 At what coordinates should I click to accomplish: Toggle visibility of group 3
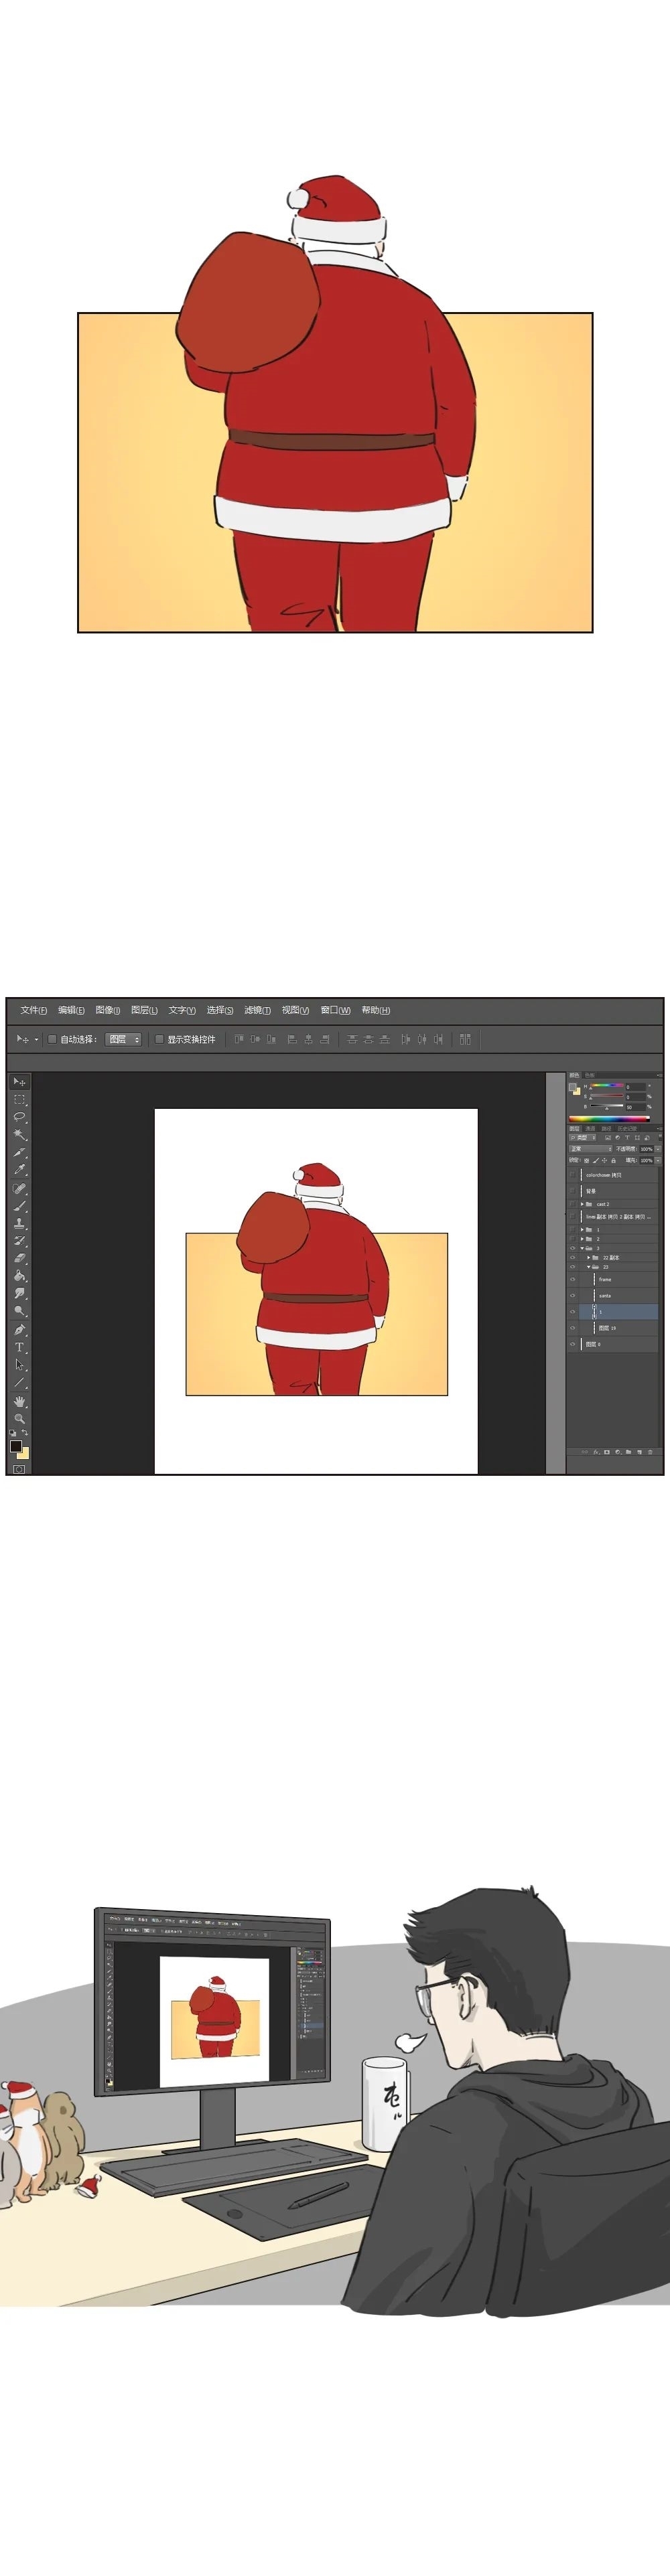point(573,1248)
